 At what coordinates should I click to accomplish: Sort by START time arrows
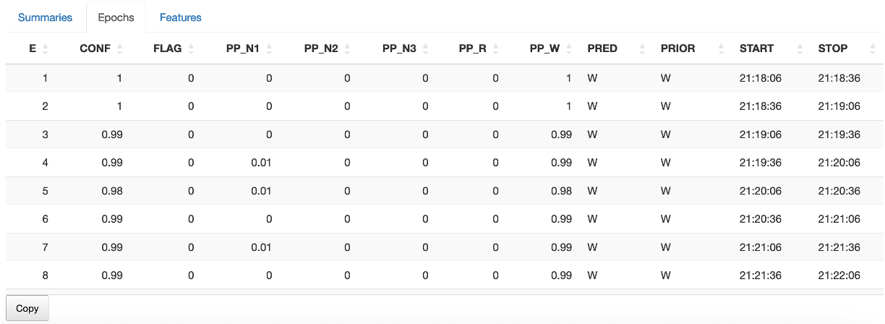(800, 48)
